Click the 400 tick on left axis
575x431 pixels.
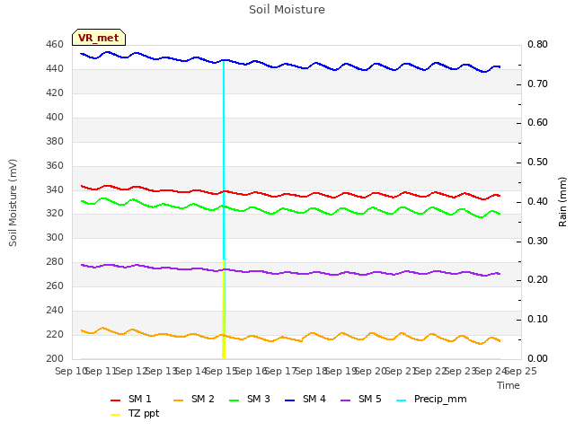click(55, 118)
